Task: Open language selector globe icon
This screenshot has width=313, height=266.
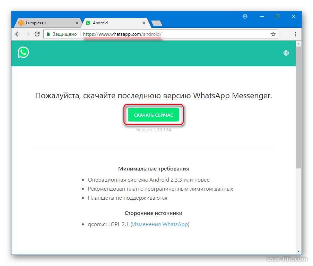Action: pyautogui.click(x=286, y=53)
